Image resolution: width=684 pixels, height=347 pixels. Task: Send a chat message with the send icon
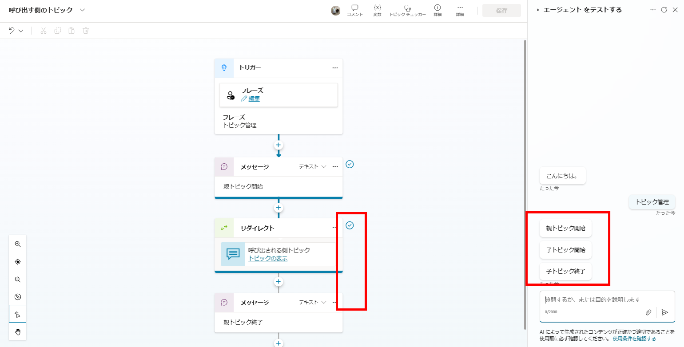(665, 312)
